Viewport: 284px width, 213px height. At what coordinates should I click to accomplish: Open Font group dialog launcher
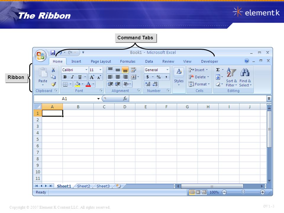[101, 91]
